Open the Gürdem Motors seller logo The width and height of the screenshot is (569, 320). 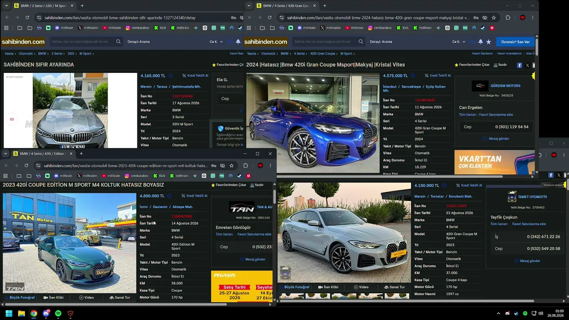480,86
